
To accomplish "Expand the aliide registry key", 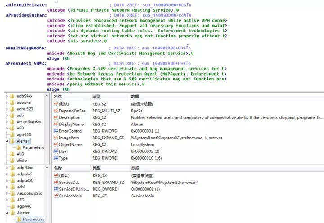I will coord(7,161).
